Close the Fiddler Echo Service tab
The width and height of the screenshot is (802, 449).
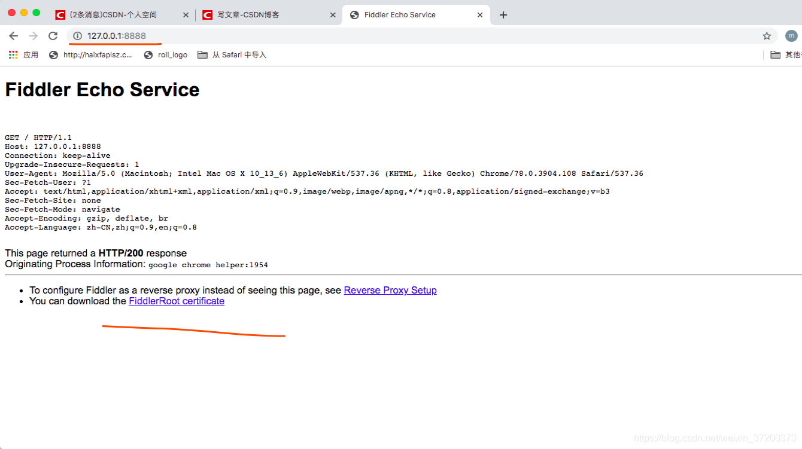click(480, 15)
